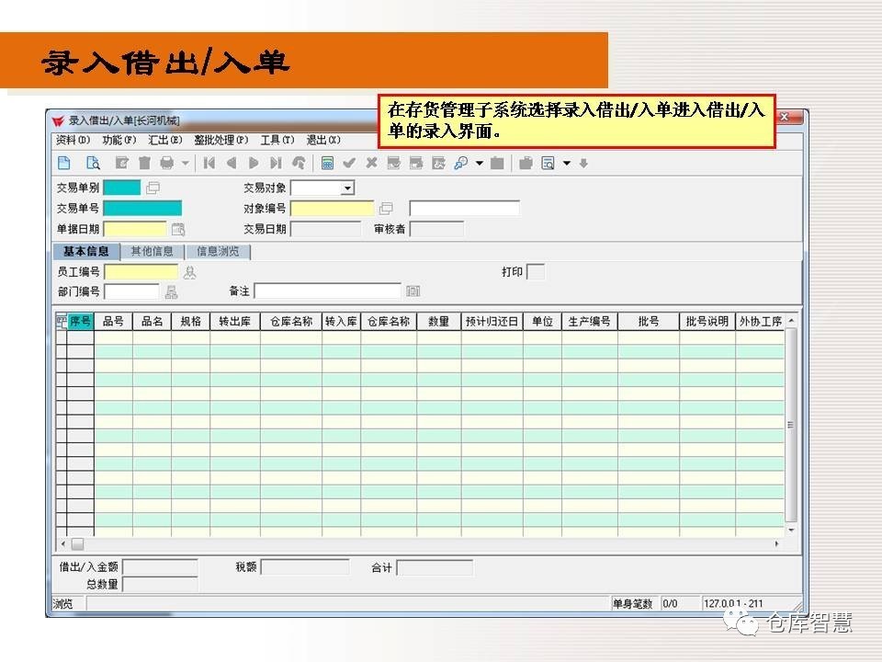This screenshot has width=882, height=662.
Task: Click employee lookup icon beside 员工编号
Action: (190, 272)
